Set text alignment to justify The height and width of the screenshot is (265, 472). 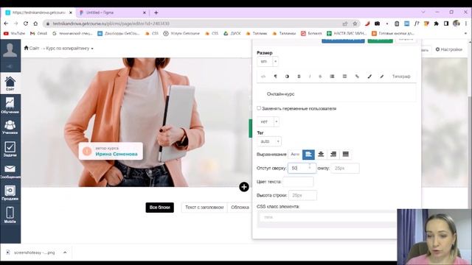point(346,154)
